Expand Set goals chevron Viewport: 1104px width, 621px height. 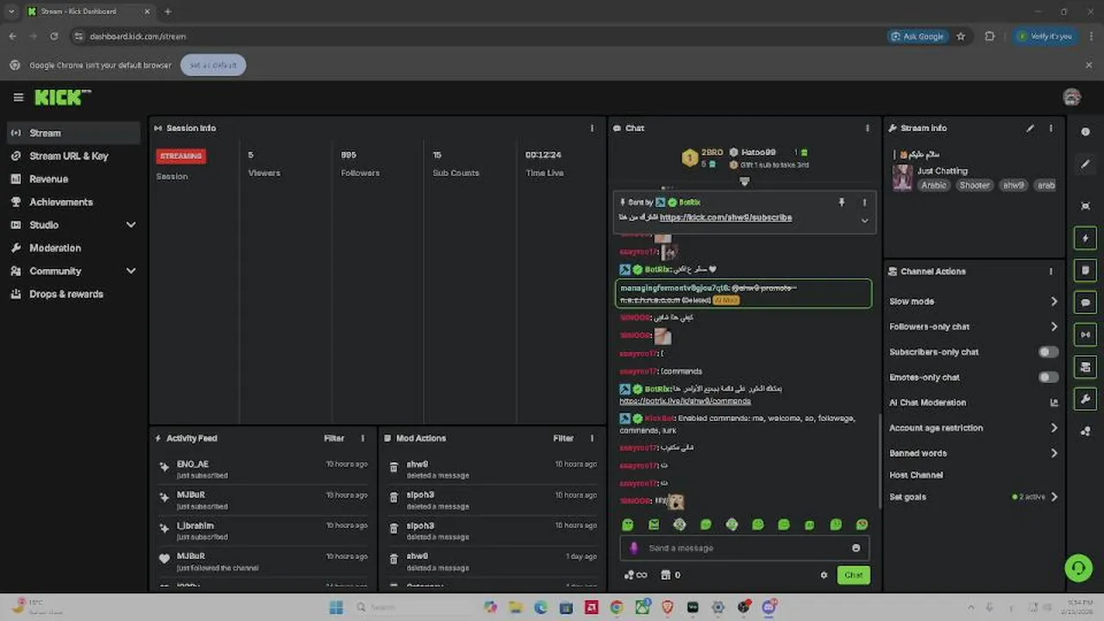(x=1054, y=497)
